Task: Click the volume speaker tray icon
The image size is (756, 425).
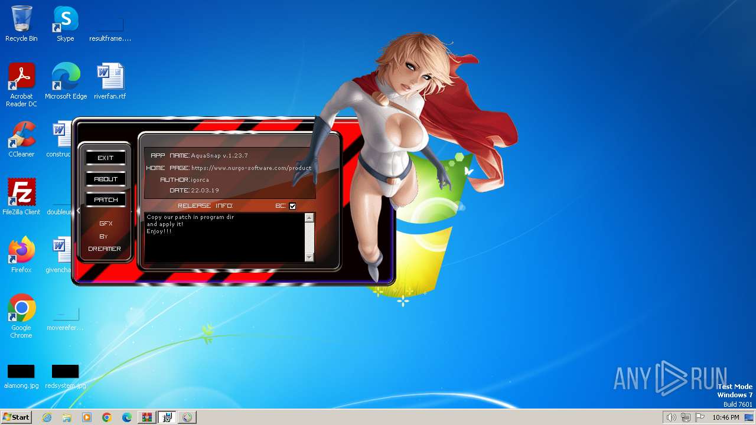Action: 671,417
